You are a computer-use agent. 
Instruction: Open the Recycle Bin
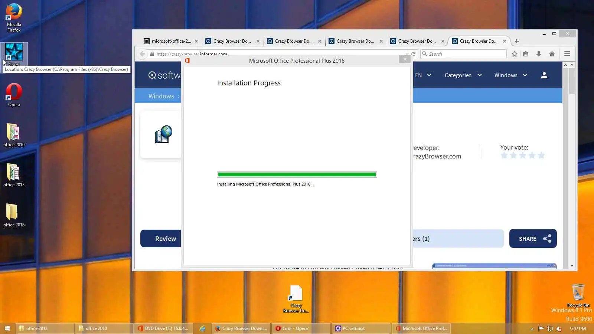click(x=578, y=295)
